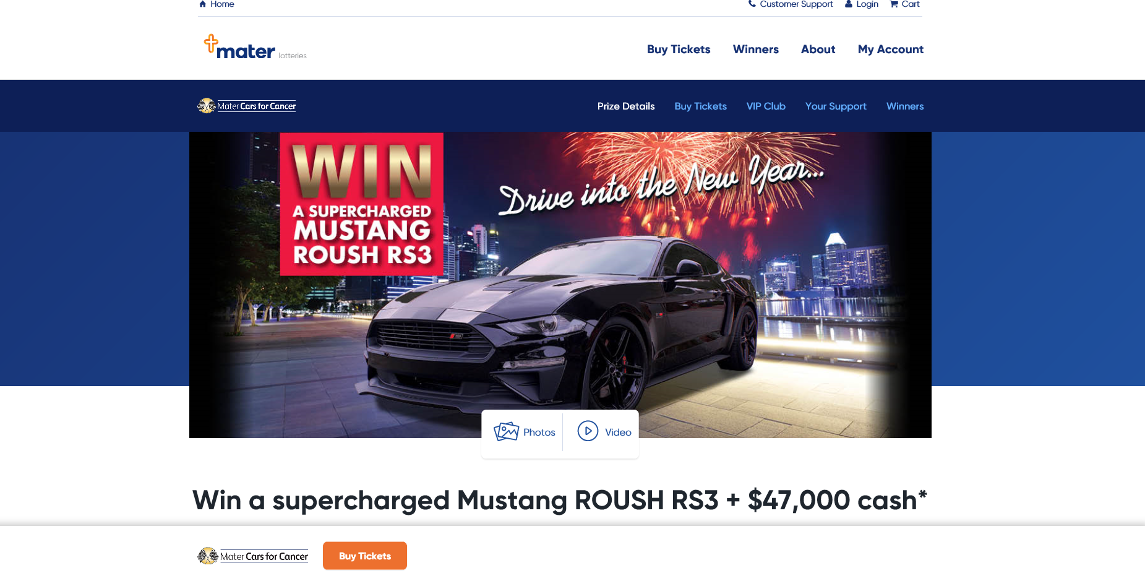Open the Winners main menu item
This screenshot has width=1145, height=573.
756,50
